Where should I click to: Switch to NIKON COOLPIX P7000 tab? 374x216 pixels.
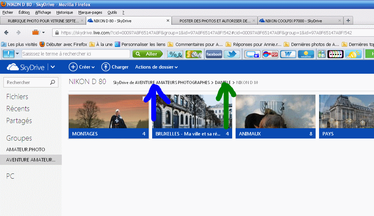300,21
